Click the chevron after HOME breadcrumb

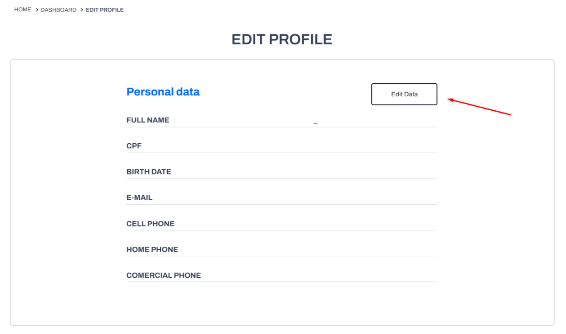(x=36, y=10)
